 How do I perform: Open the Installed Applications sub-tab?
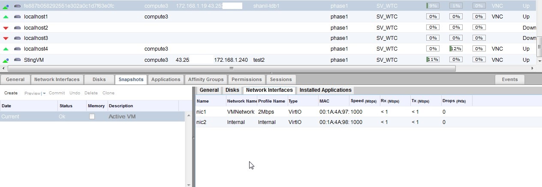click(x=325, y=90)
